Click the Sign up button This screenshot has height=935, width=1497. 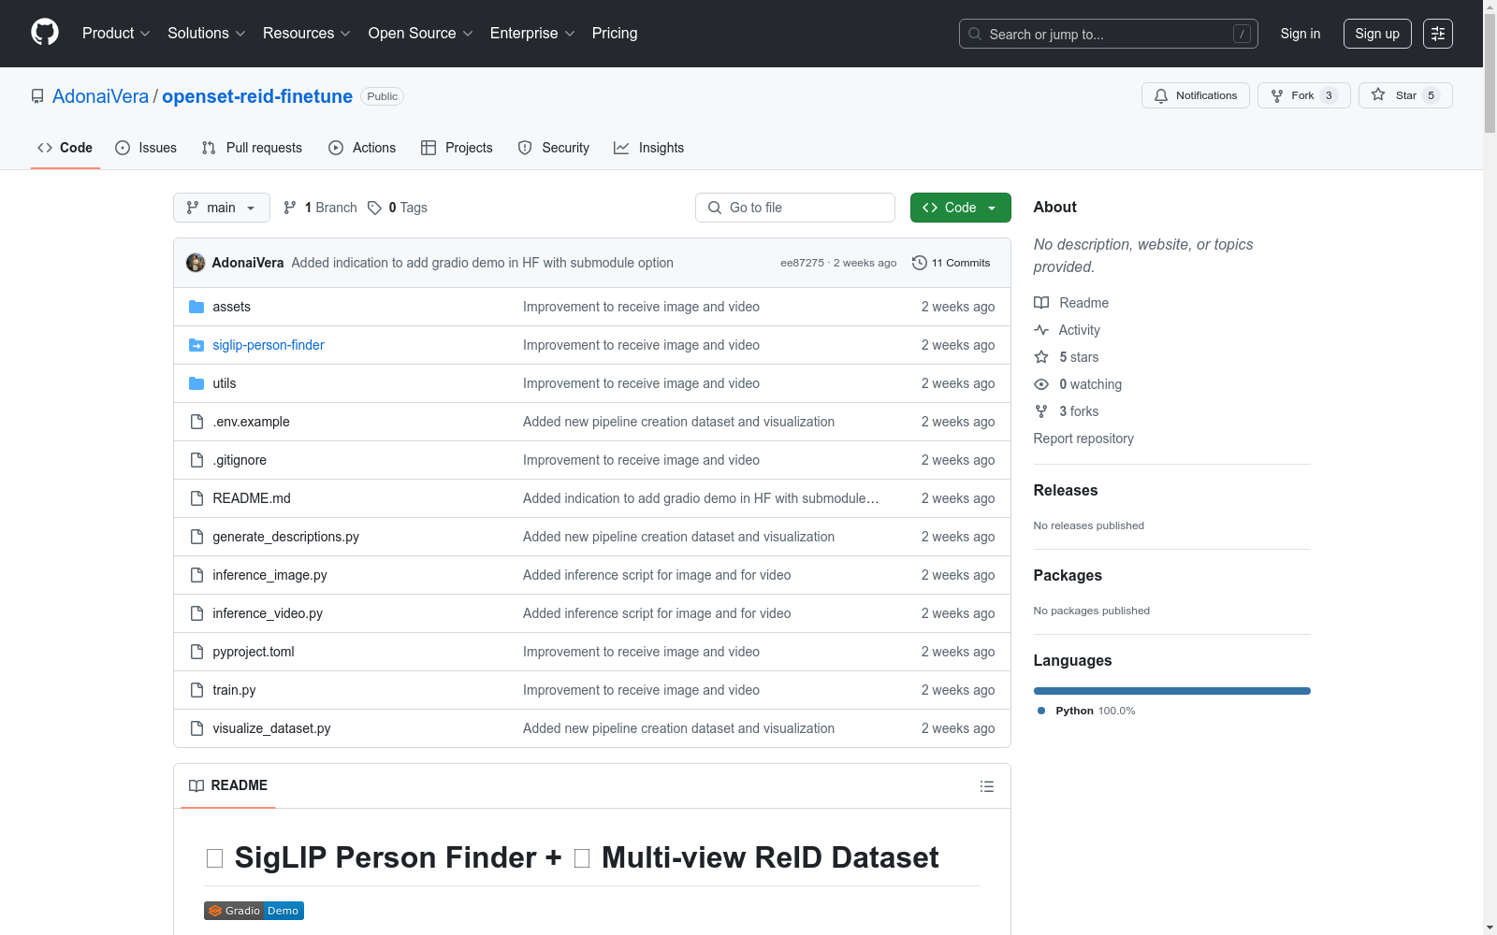point(1377,34)
